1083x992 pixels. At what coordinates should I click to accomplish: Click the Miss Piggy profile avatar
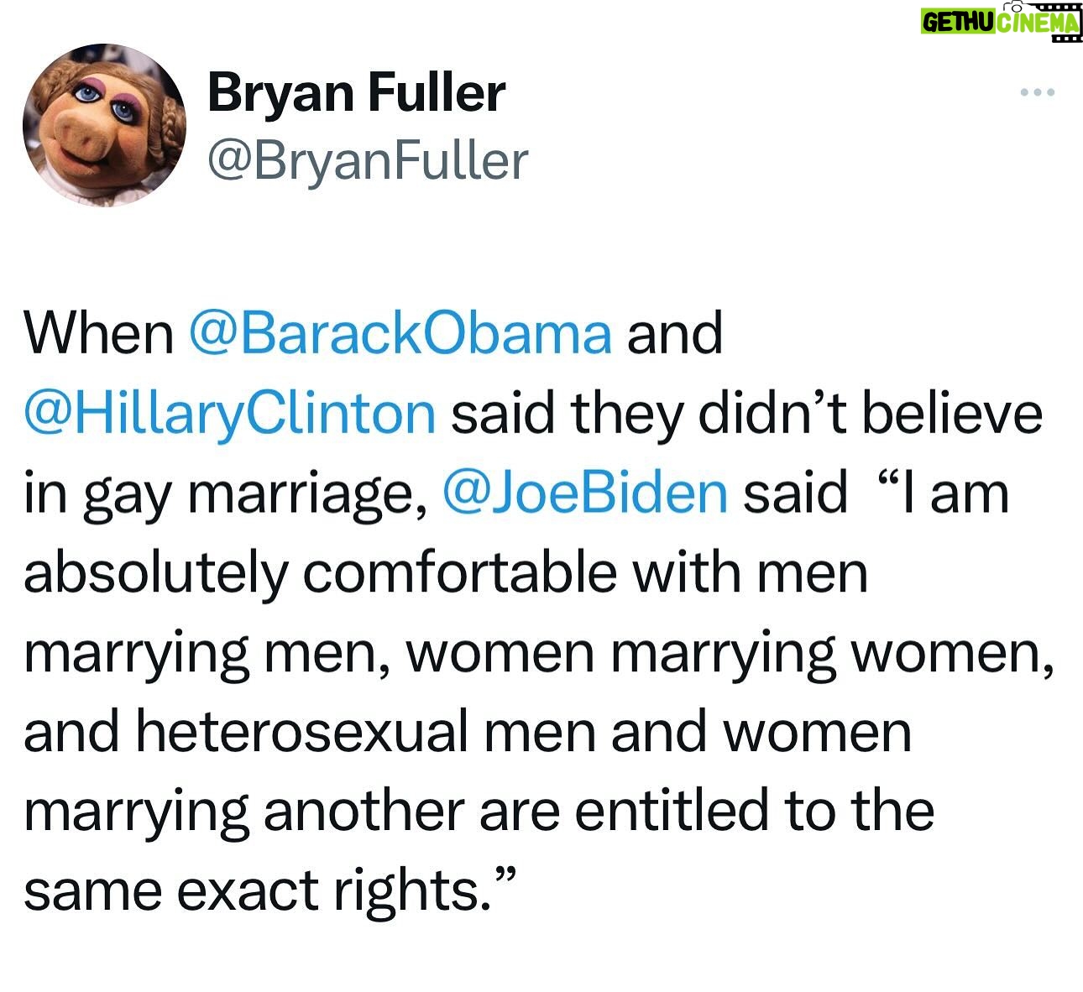[104, 126]
